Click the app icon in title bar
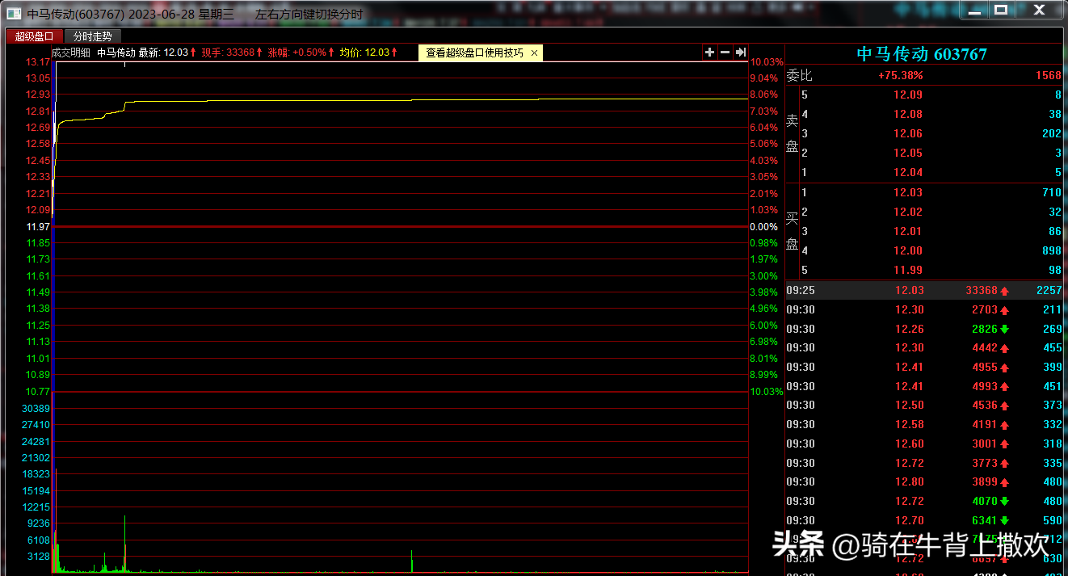This screenshot has height=576, width=1068. 15,14
